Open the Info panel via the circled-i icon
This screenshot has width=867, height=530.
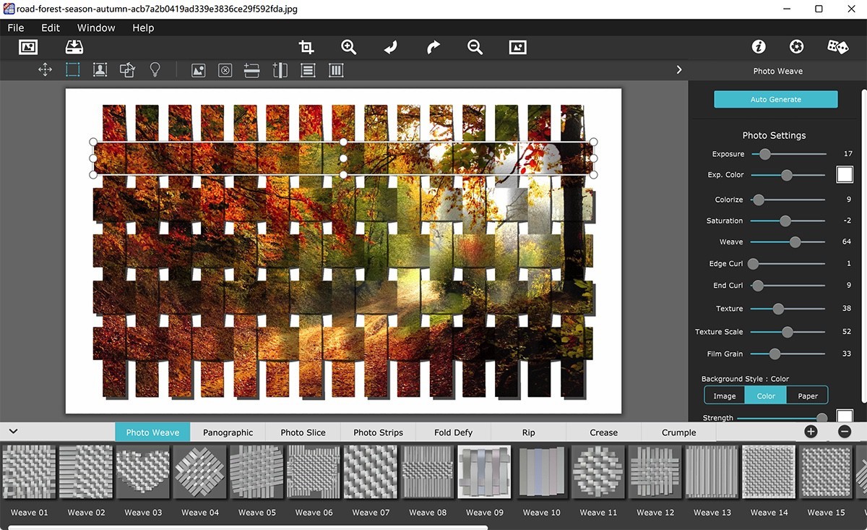(758, 46)
